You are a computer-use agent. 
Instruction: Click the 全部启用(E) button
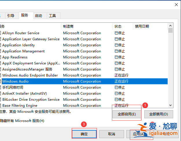(127, 114)
